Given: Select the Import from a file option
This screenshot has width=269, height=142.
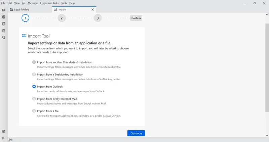Looking at the screenshot, I should tap(34, 111).
